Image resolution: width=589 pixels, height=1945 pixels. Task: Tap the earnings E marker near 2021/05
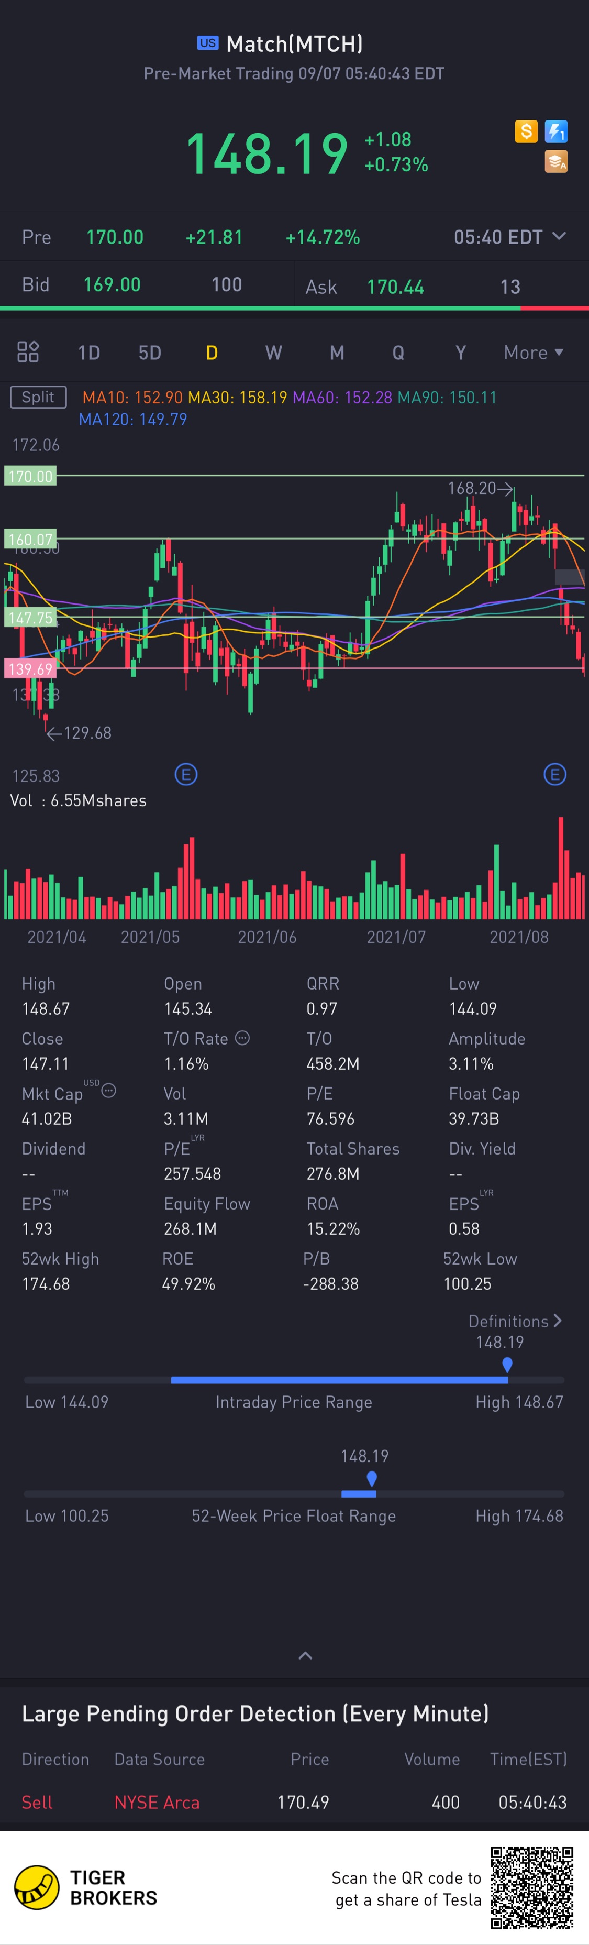tap(186, 774)
